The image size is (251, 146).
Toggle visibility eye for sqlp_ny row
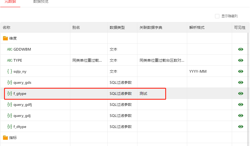[240, 71]
